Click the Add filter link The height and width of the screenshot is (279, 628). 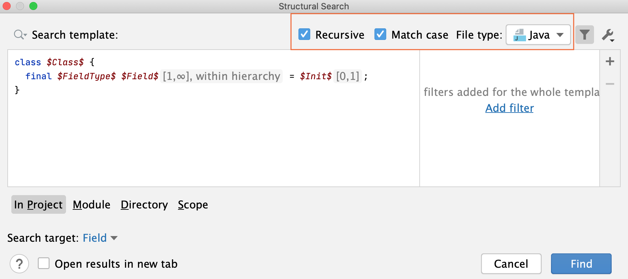click(x=509, y=108)
